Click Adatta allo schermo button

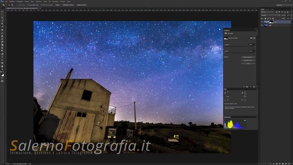pos(68,5)
